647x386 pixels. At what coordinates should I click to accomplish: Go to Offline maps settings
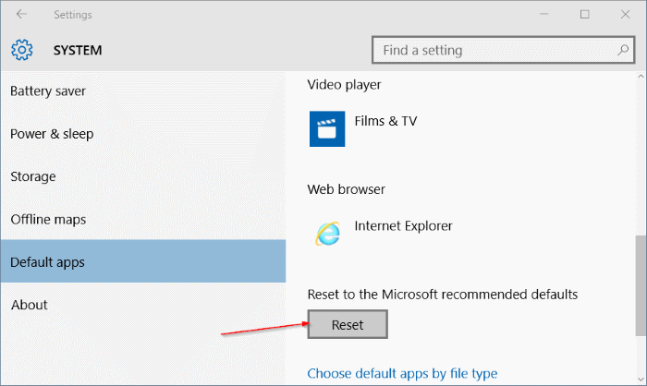pyautogui.click(x=142, y=220)
